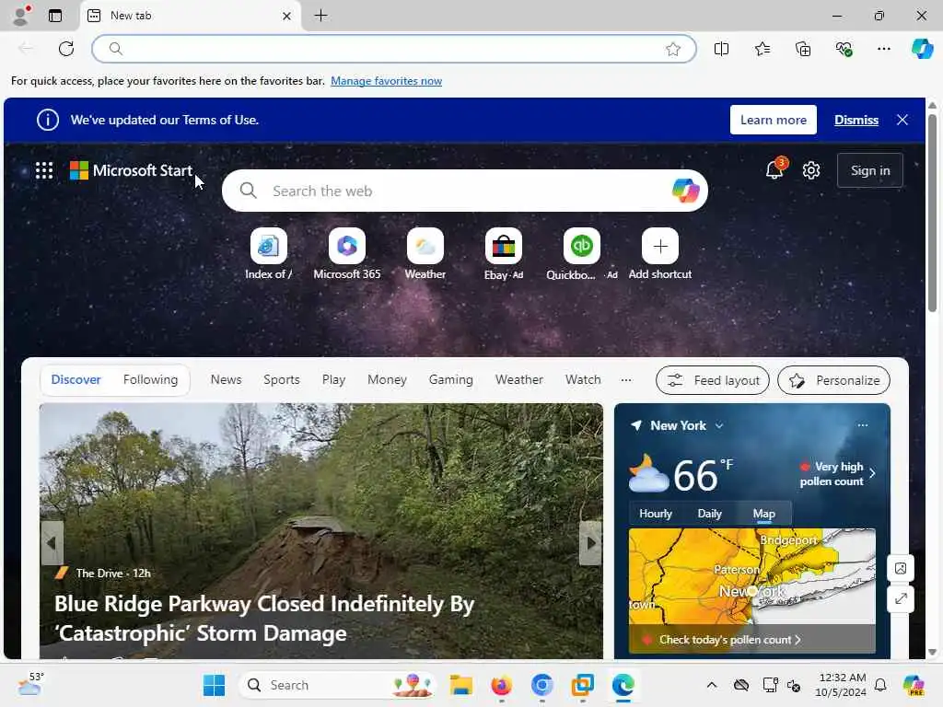Click the Microsoft Start logo
The height and width of the screenshot is (707, 943).
pos(131,170)
